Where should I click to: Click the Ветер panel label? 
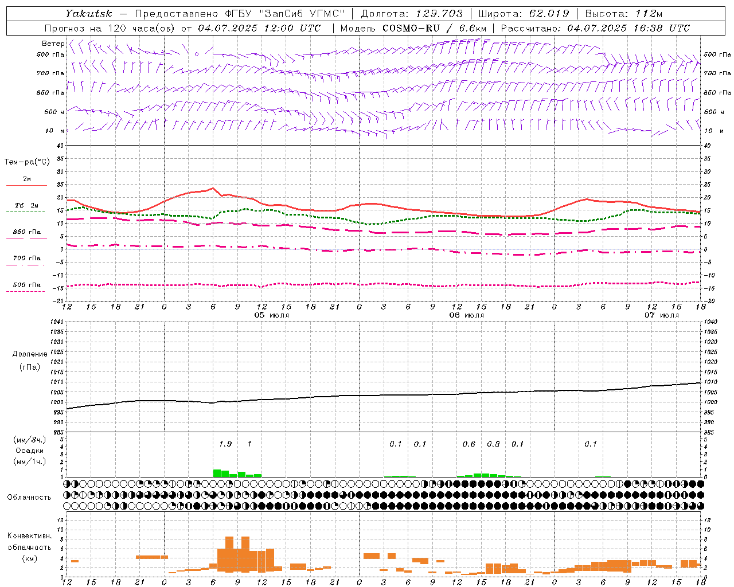[53, 44]
